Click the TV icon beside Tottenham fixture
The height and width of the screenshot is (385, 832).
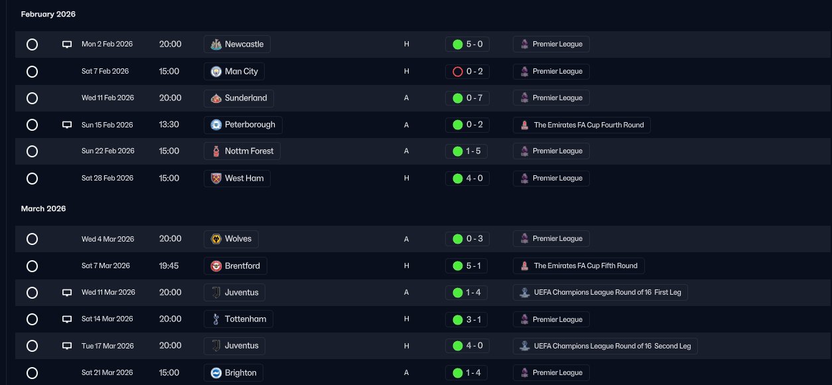coord(66,319)
